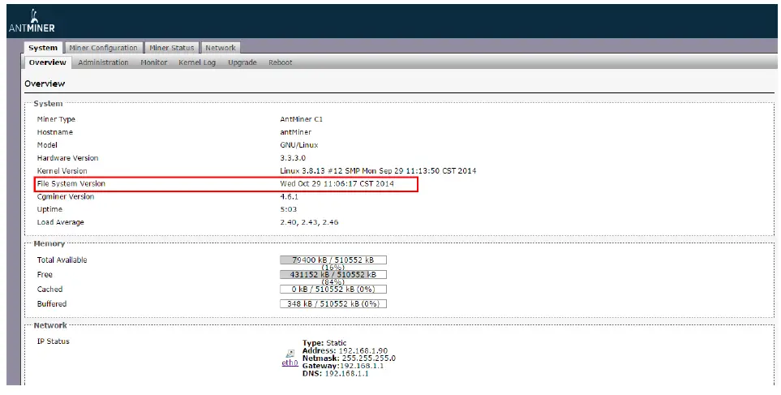Click the Cached memory bar

tap(333, 289)
